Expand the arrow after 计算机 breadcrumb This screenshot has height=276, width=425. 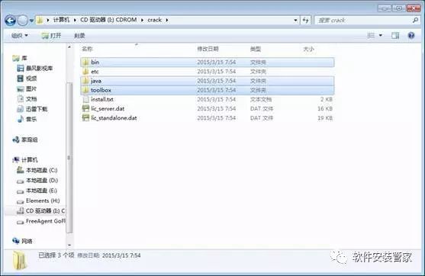point(75,20)
